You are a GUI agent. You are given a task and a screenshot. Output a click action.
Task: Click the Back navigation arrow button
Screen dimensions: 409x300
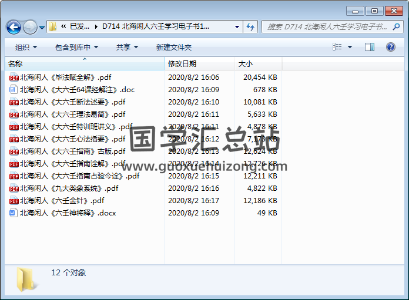[14, 27]
